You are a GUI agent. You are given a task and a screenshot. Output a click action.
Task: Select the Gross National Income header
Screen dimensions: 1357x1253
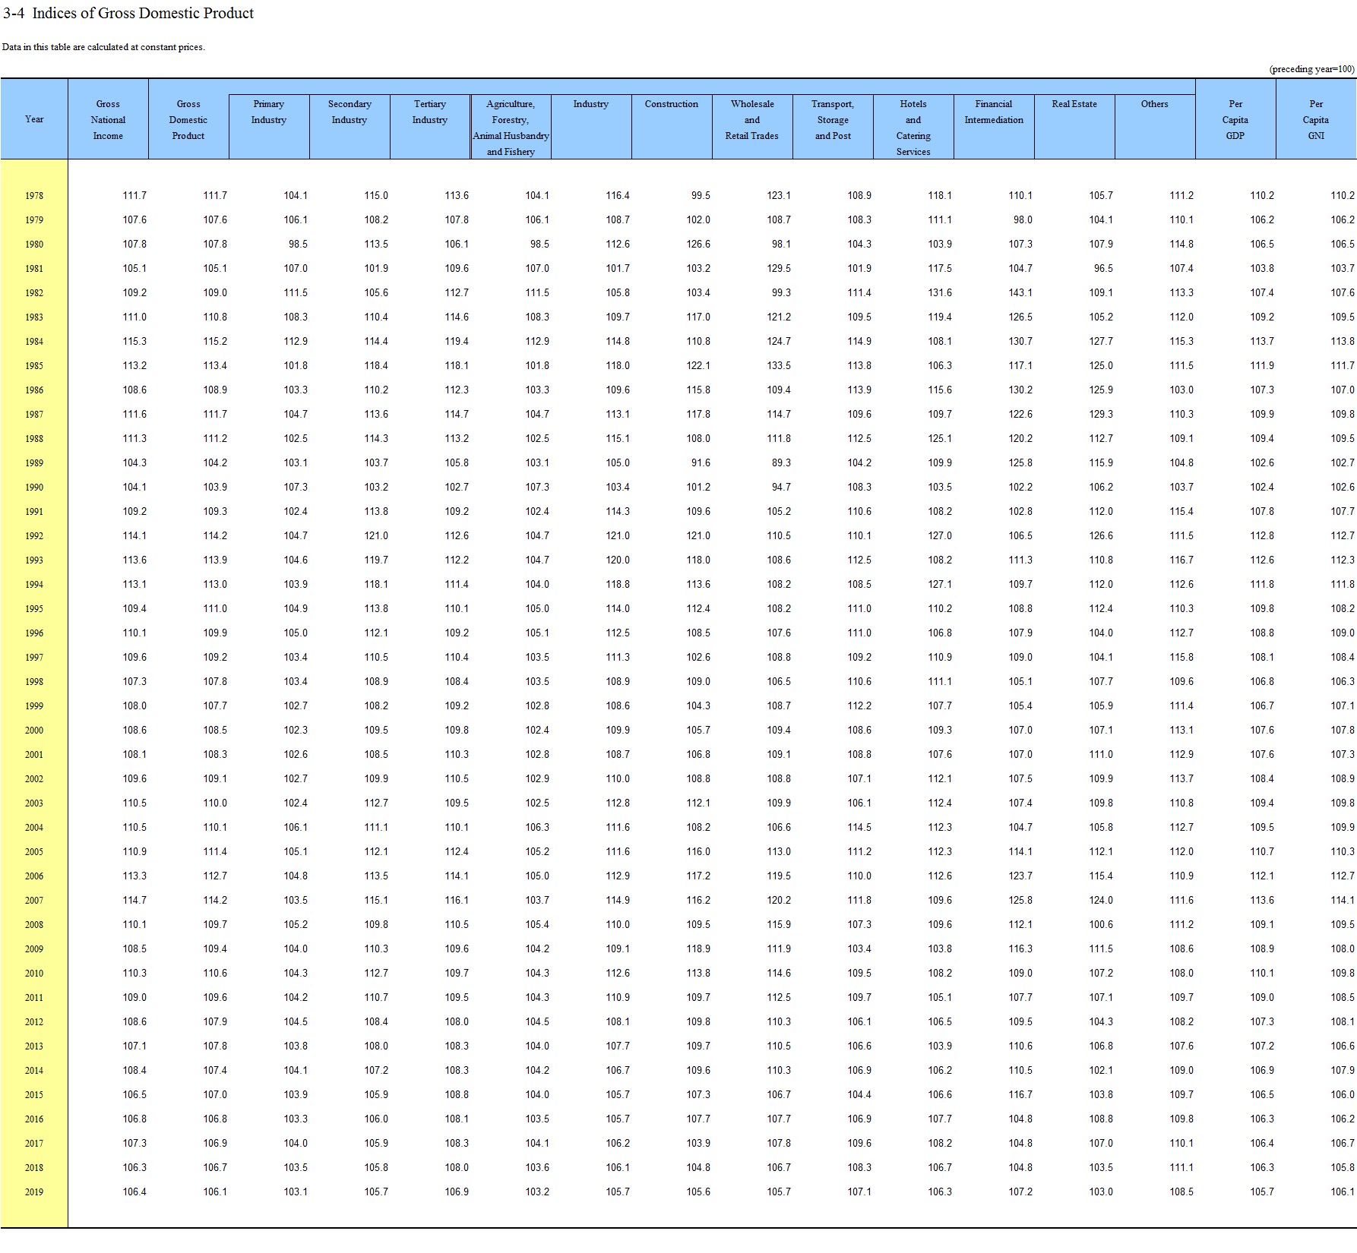[108, 120]
